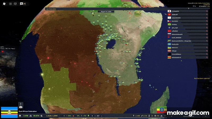Click the troop count 2.54M
212x119 pixels.
(138, 116)
